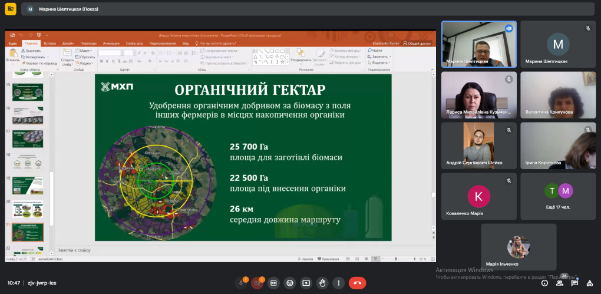Click Сбросить slide reset command
601x294 pixels.
85,57
